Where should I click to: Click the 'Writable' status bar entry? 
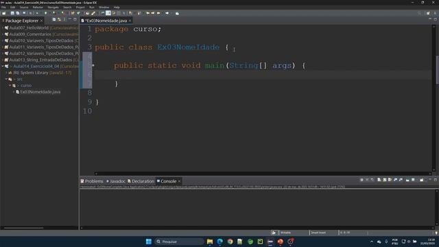tap(285, 233)
